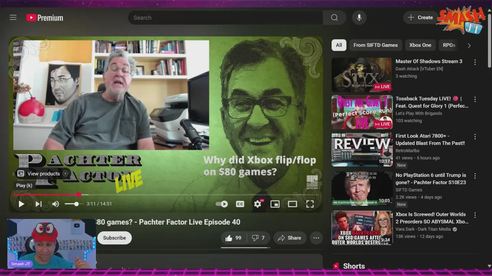Share the video
This screenshot has height=276, width=492.
pyautogui.click(x=290, y=238)
